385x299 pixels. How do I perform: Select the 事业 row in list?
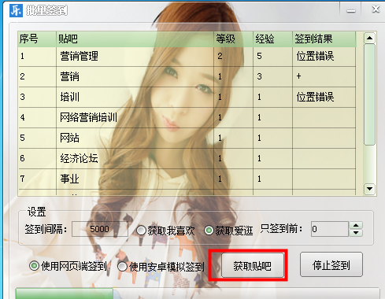[x=187, y=179]
